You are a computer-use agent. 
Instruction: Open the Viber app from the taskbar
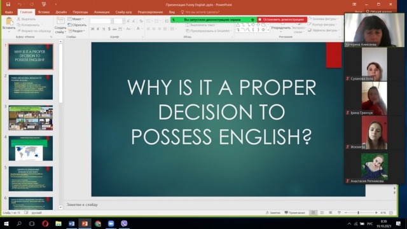[124, 223]
